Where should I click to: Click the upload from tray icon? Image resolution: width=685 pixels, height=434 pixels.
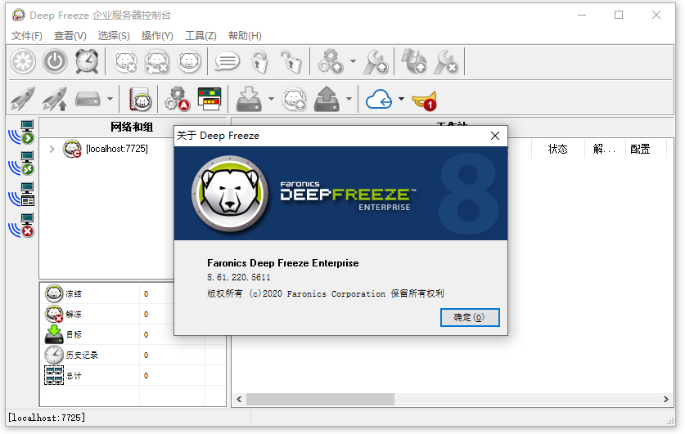point(327,99)
